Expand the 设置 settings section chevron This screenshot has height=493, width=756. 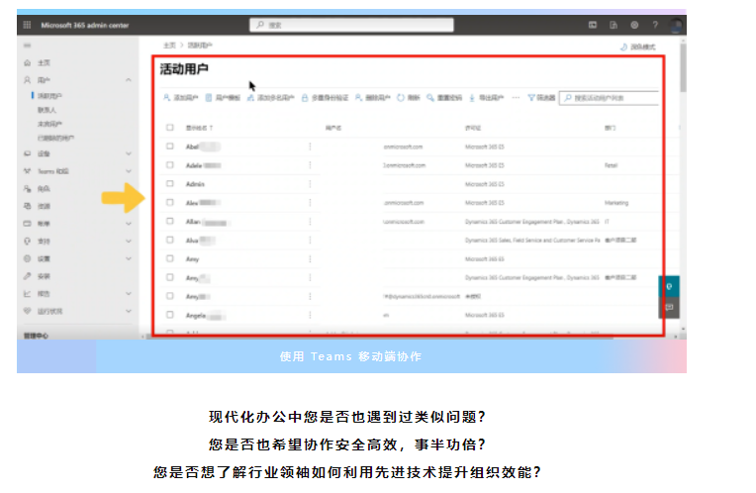129,258
